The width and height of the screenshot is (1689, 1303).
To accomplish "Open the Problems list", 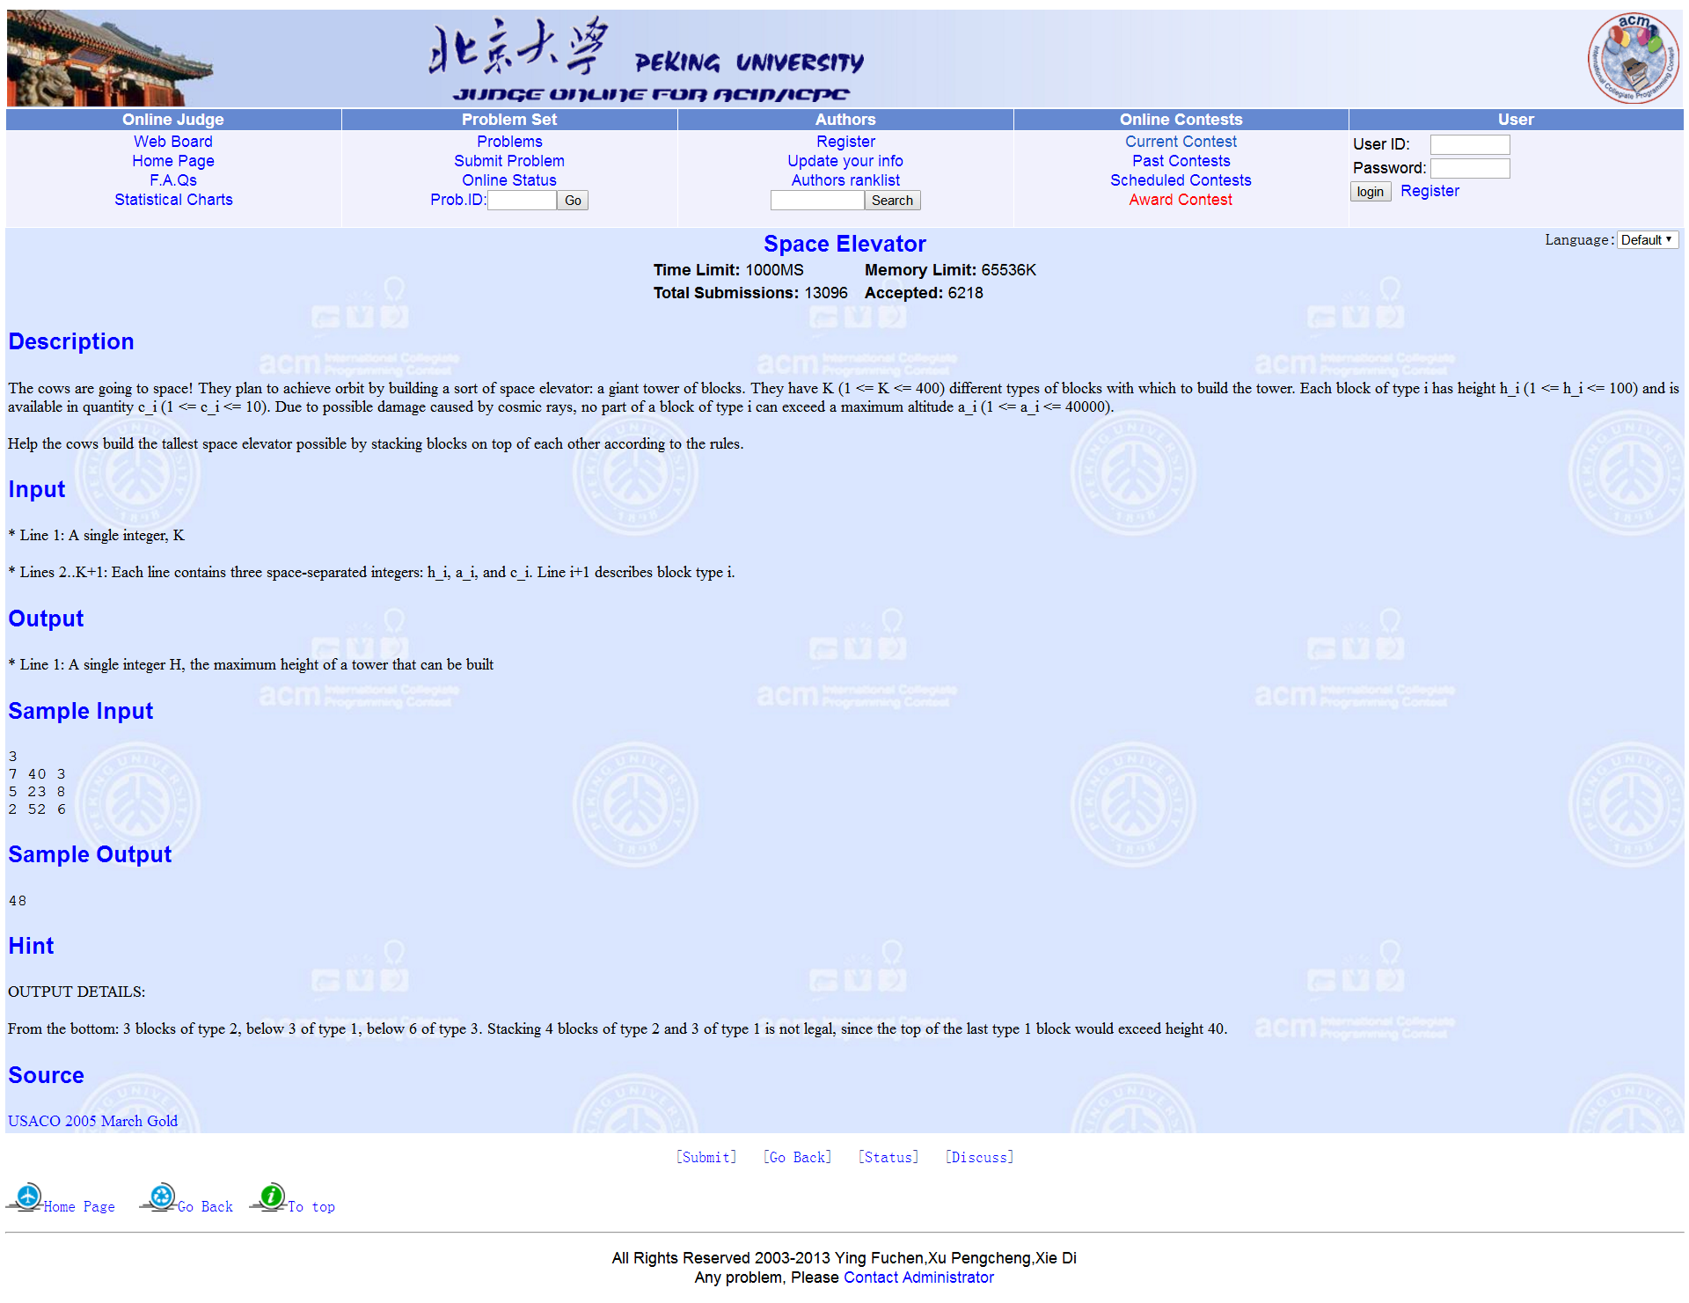I will [509, 142].
